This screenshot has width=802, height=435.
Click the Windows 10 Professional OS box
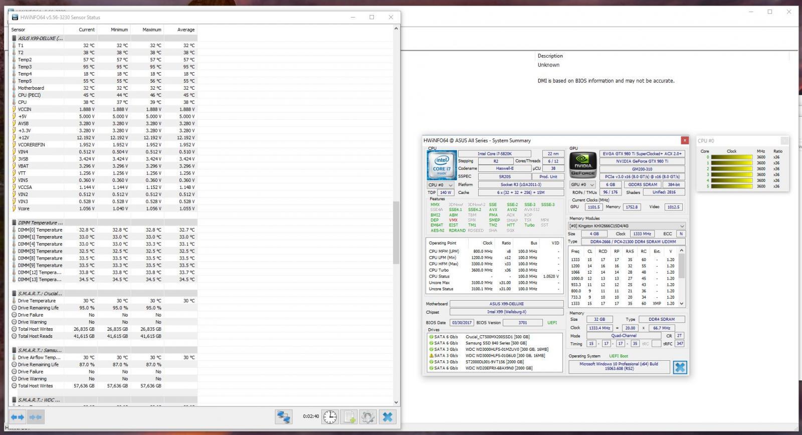[619, 366]
